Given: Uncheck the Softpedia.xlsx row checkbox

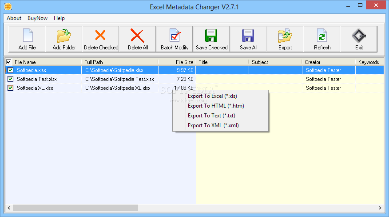Looking at the screenshot, I should [x=10, y=70].
